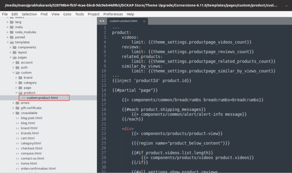Click the pages open-folder icon
The height and width of the screenshot is (173, 292).
pyautogui.click(x=15, y=57)
